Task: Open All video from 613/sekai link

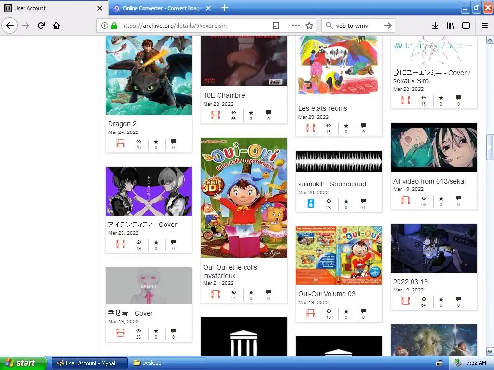Action: point(429,181)
